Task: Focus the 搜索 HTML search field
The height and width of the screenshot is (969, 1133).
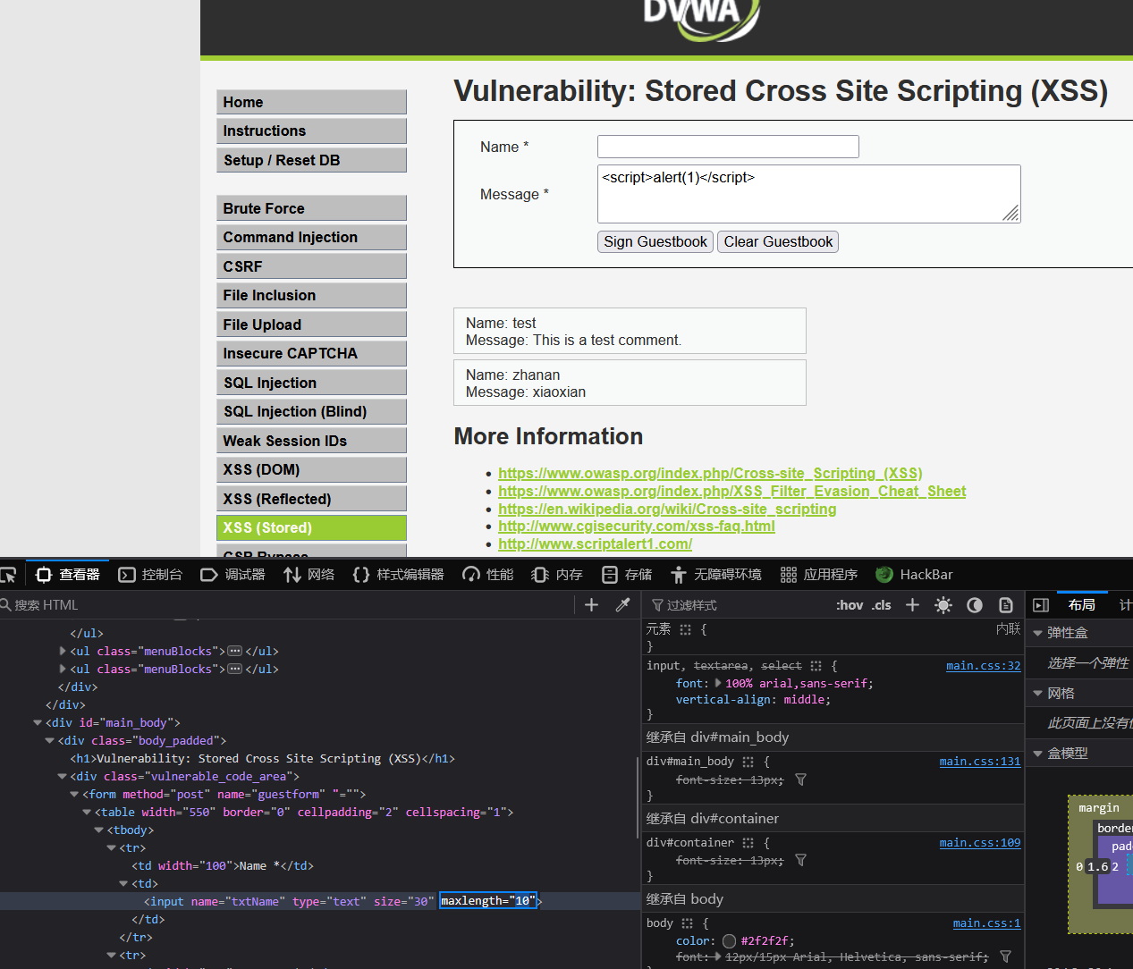Action: pyautogui.click(x=286, y=605)
